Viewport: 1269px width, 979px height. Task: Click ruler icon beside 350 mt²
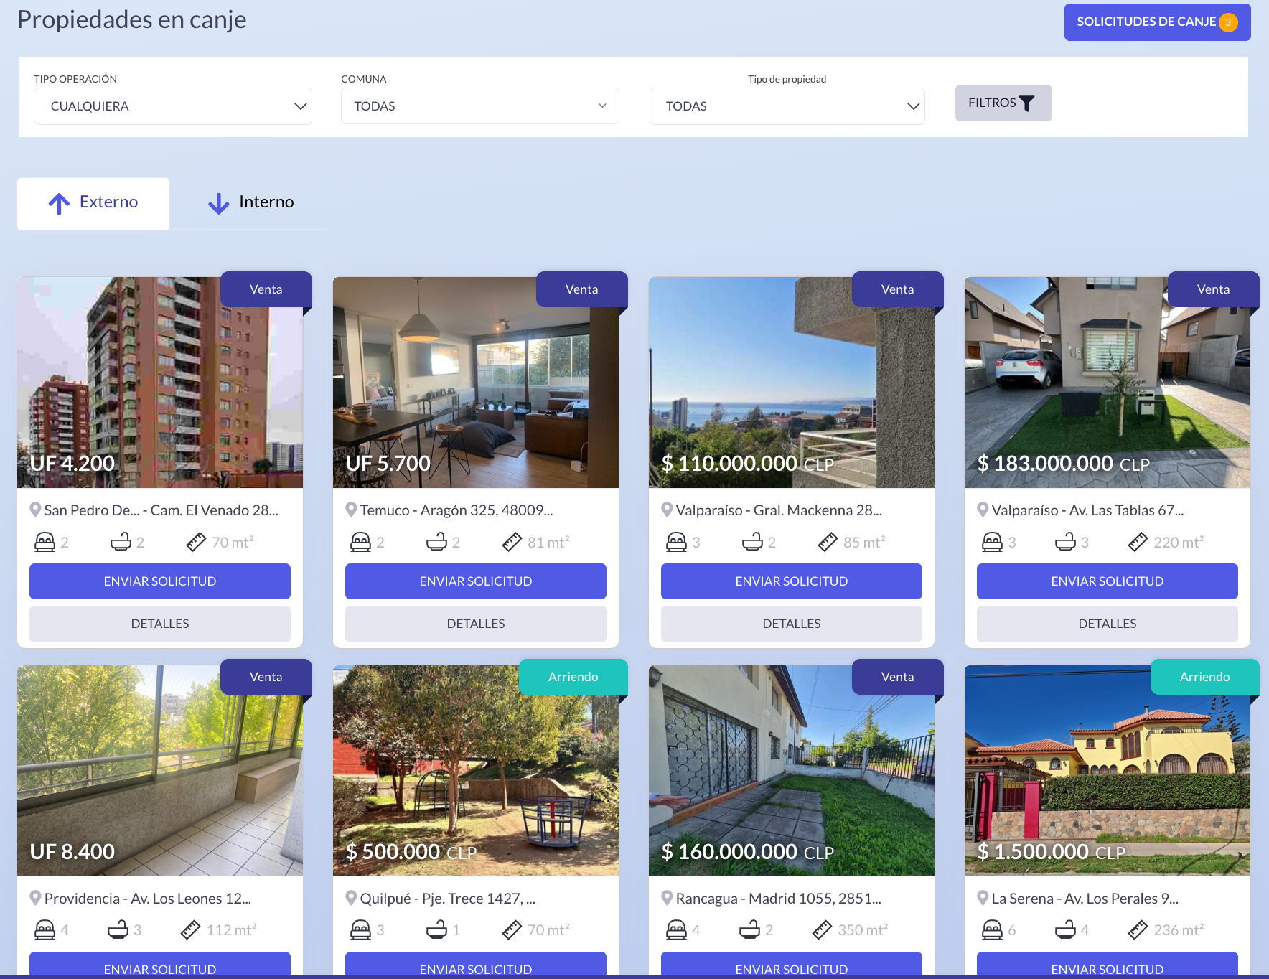point(822,930)
